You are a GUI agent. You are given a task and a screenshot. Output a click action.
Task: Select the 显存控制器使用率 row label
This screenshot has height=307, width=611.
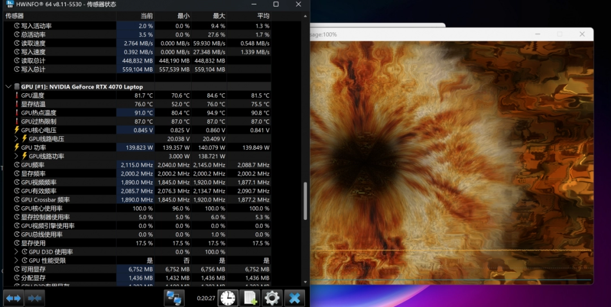pos(45,217)
